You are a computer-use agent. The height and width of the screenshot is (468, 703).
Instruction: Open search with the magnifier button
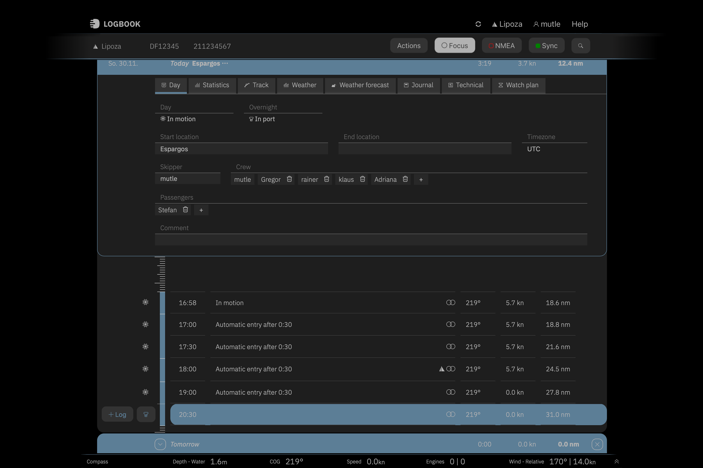(x=580, y=46)
